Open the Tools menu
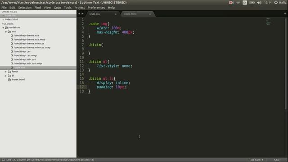The width and height of the screenshot is (288, 162). coord(67,8)
